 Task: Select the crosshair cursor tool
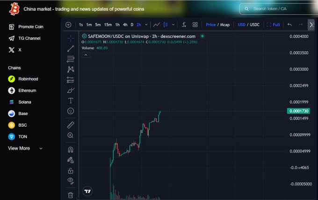pos(71,38)
